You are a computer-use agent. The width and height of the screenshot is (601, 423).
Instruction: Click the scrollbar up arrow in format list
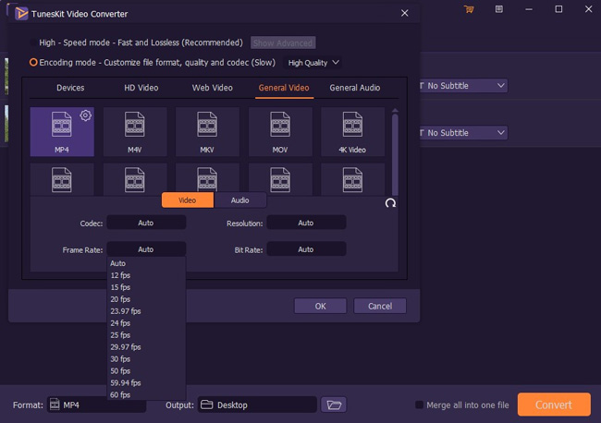[395, 110]
